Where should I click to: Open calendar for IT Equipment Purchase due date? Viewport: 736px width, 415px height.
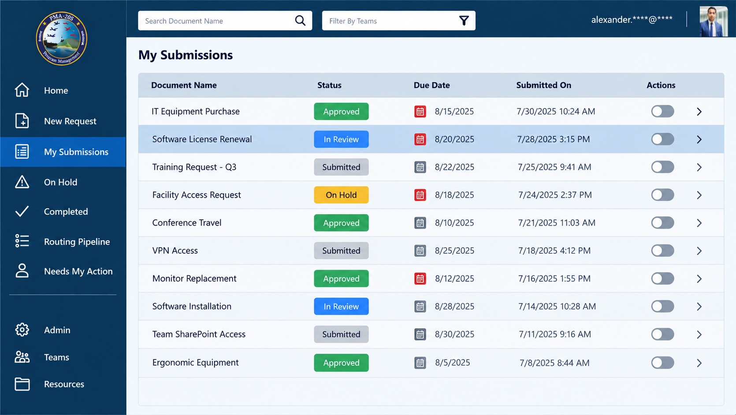pyautogui.click(x=420, y=111)
